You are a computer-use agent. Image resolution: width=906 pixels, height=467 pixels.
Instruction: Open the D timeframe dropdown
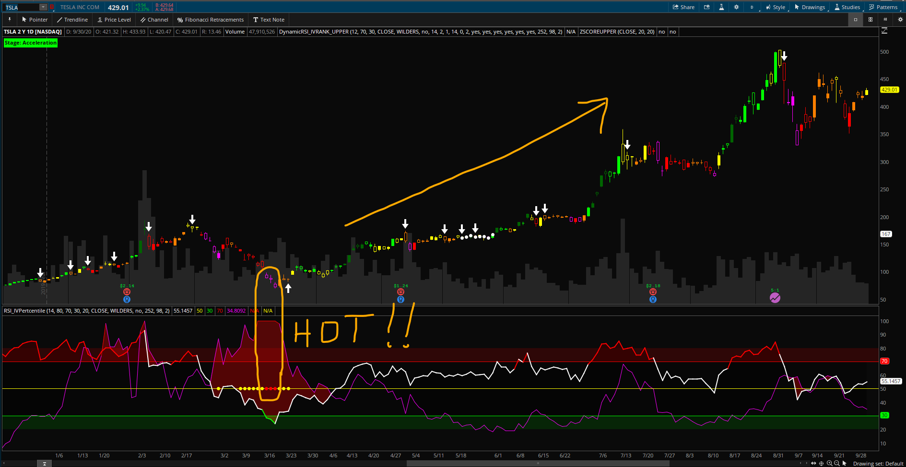click(752, 7)
